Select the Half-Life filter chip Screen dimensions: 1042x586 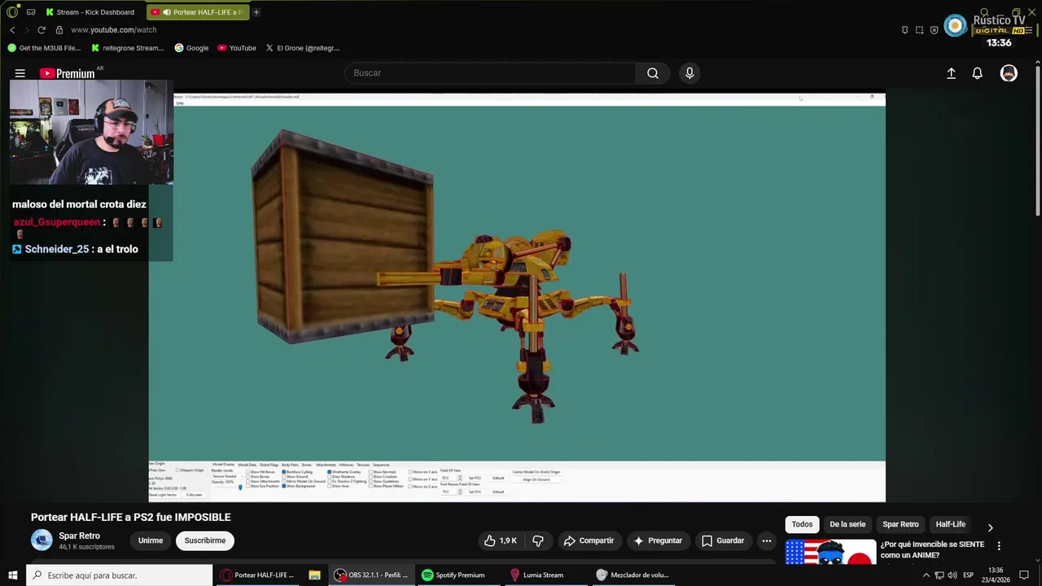pos(950,524)
